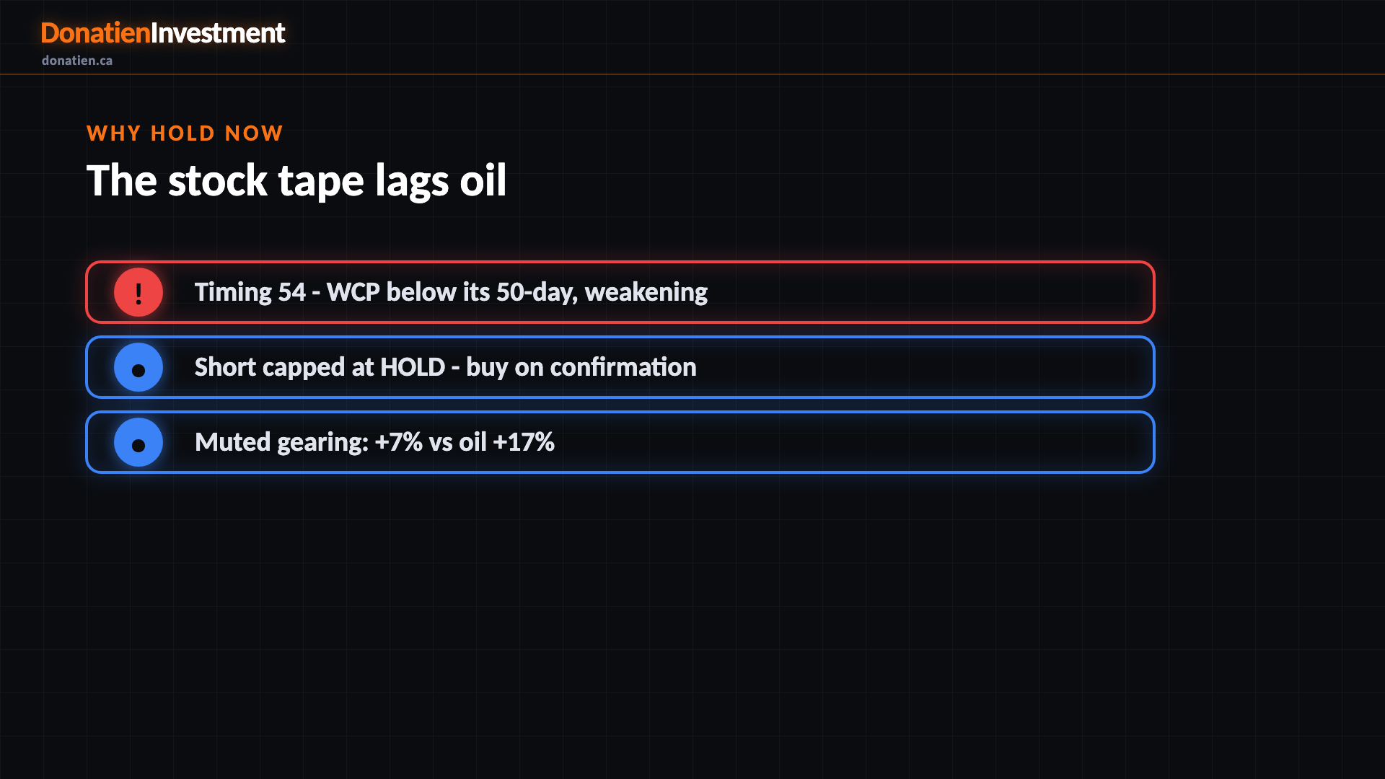
Task: Click the white Investment word in logo
Action: tap(218, 33)
